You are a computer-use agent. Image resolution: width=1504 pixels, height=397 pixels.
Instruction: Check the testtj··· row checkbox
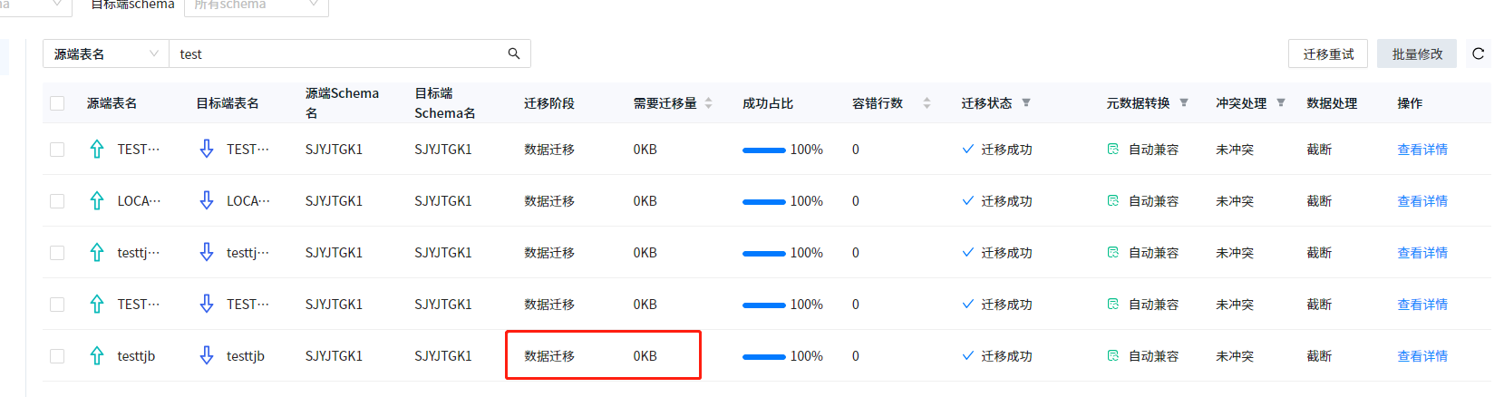coord(57,253)
